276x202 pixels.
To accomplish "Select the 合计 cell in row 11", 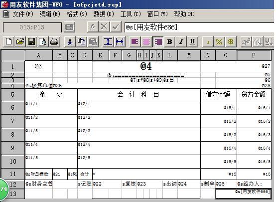I will 85,174.
